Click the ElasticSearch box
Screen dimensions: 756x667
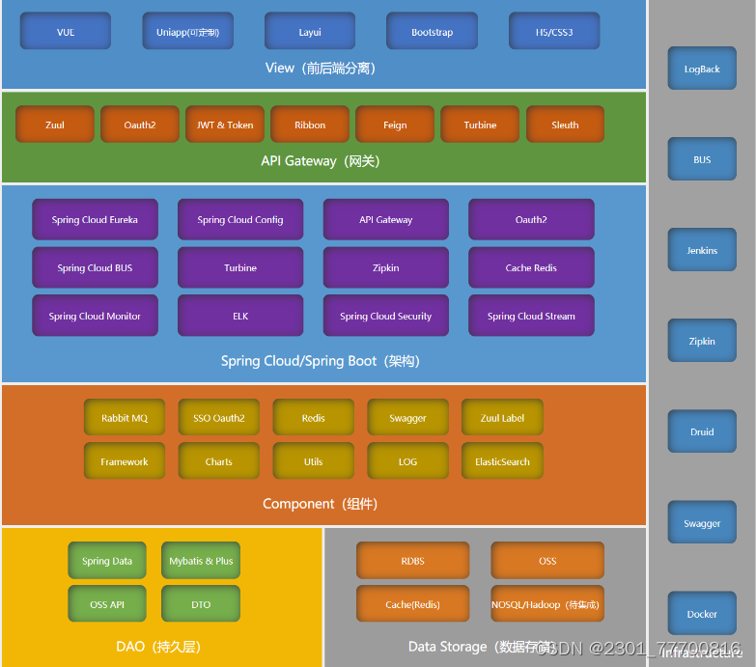pos(502,461)
